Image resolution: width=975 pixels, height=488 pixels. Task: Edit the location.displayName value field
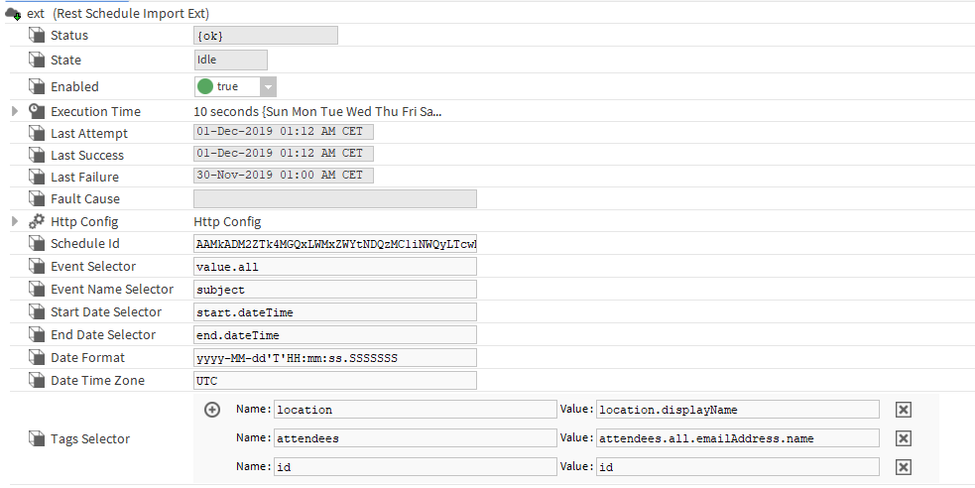737,410
